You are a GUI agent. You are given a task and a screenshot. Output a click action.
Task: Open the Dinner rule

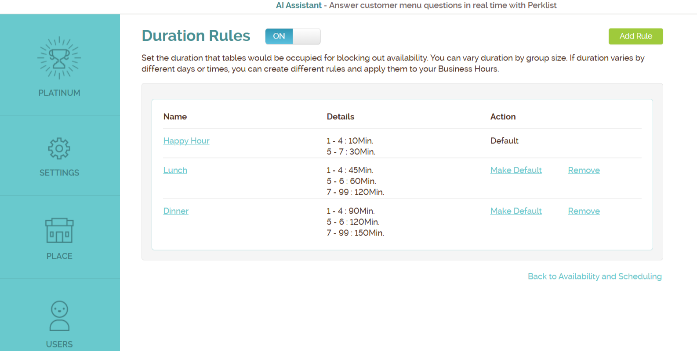(176, 211)
